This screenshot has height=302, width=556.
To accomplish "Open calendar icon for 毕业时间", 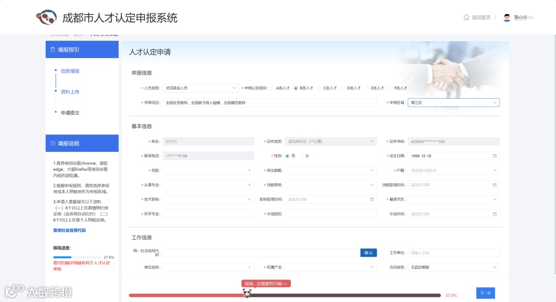I will (x=495, y=214).
